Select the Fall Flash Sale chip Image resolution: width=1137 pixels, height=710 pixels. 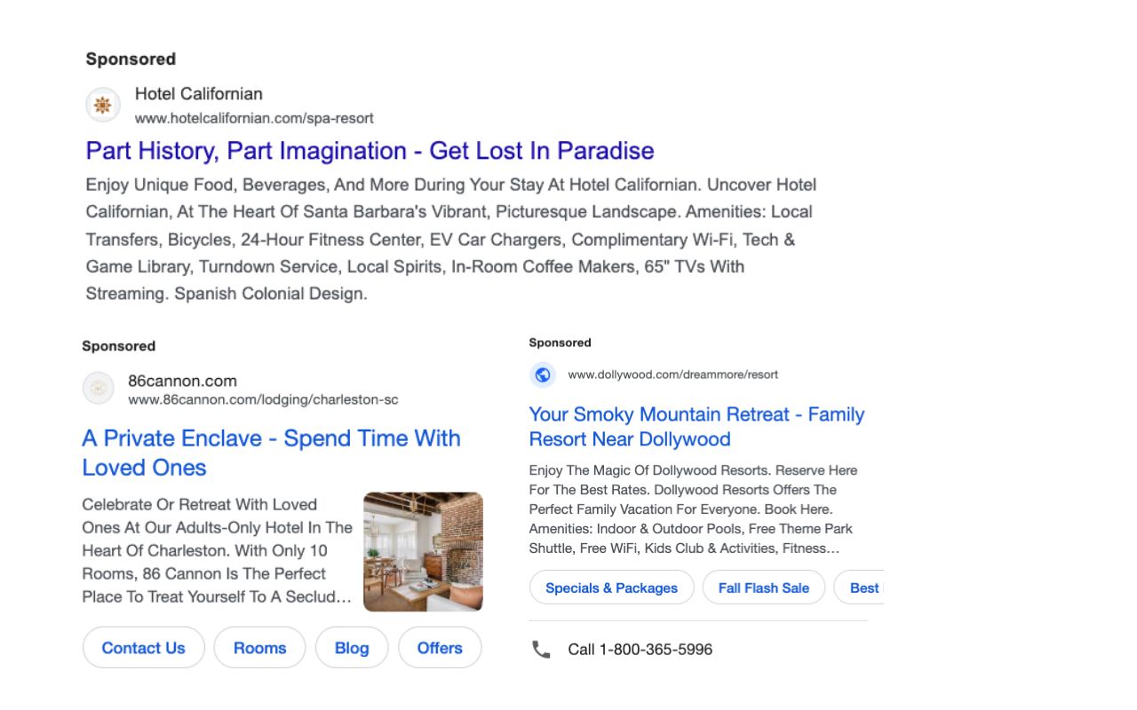click(763, 588)
